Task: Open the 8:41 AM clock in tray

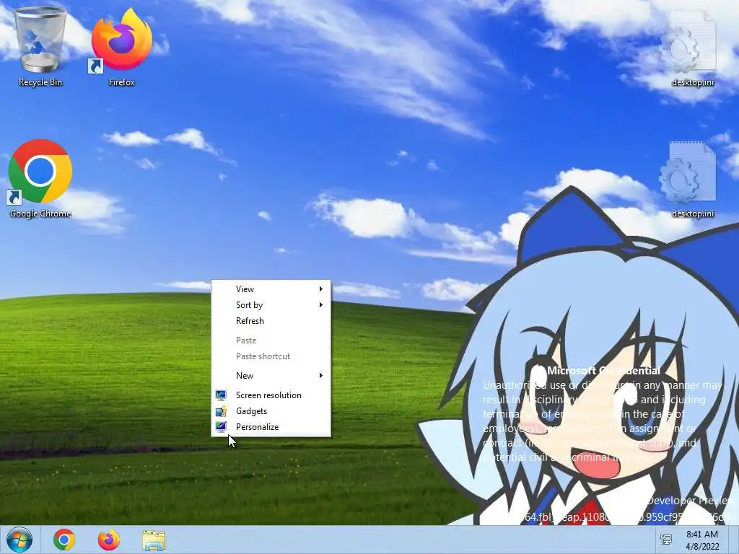Action: tap(702, 540)
